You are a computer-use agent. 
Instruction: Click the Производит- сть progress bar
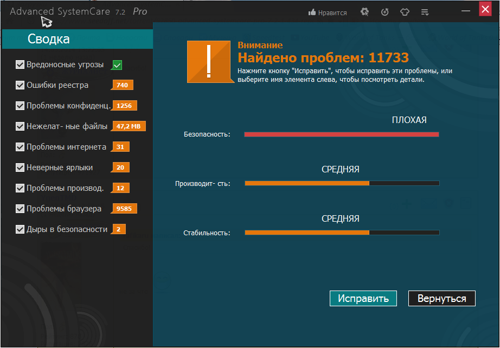coord(342,183)
